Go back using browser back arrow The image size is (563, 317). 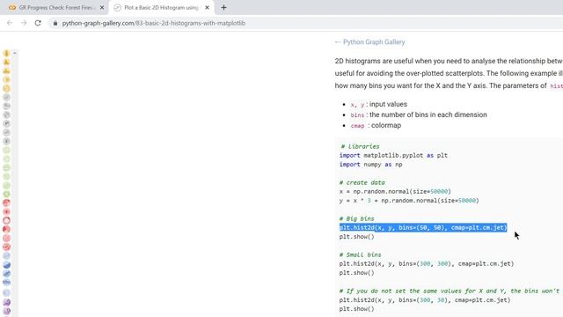tap(10, 23)
